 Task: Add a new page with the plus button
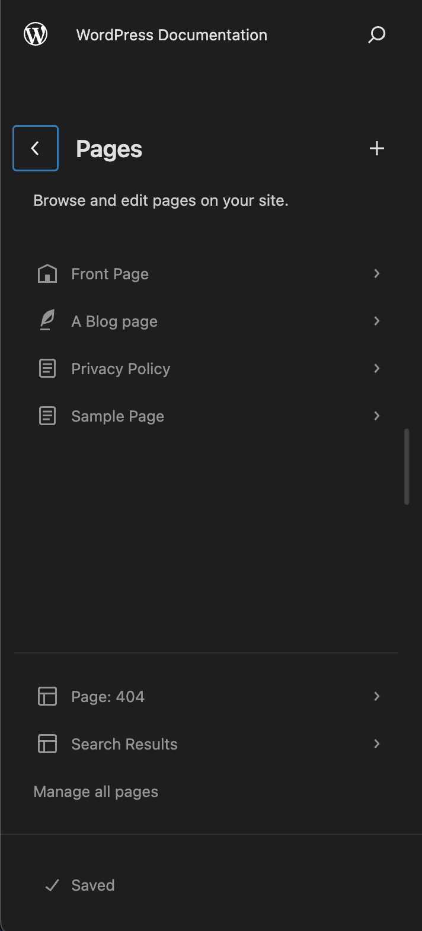pos(376,148)
